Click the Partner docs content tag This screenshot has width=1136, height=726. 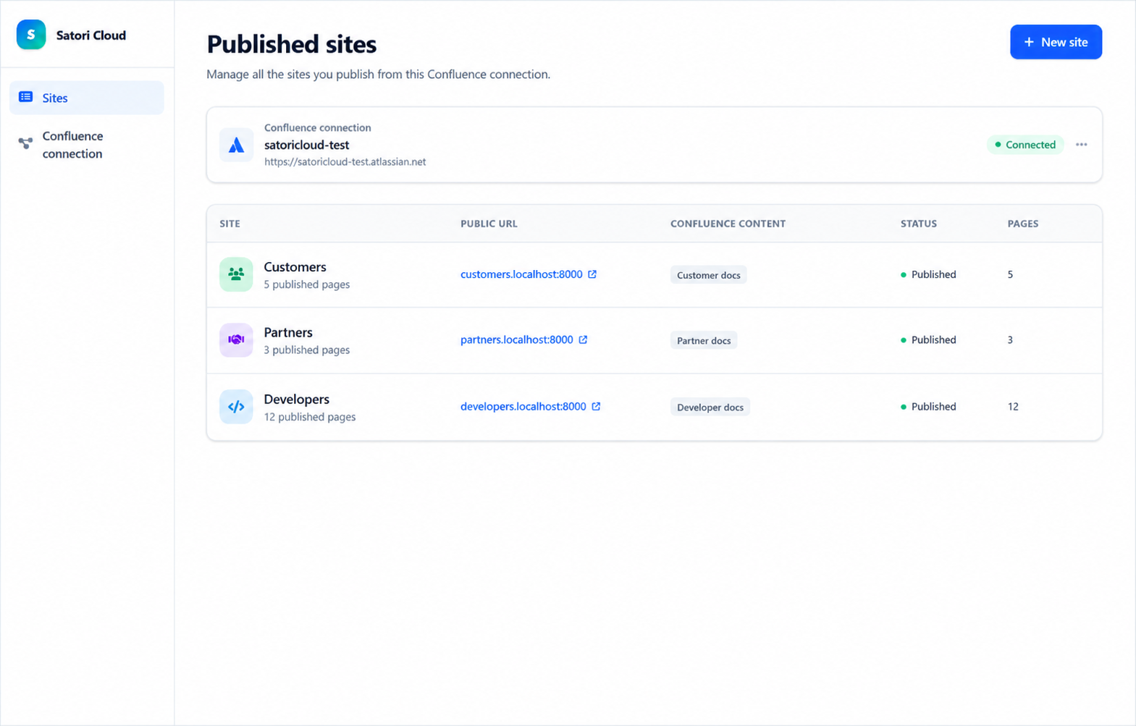(x=704, y=340)
